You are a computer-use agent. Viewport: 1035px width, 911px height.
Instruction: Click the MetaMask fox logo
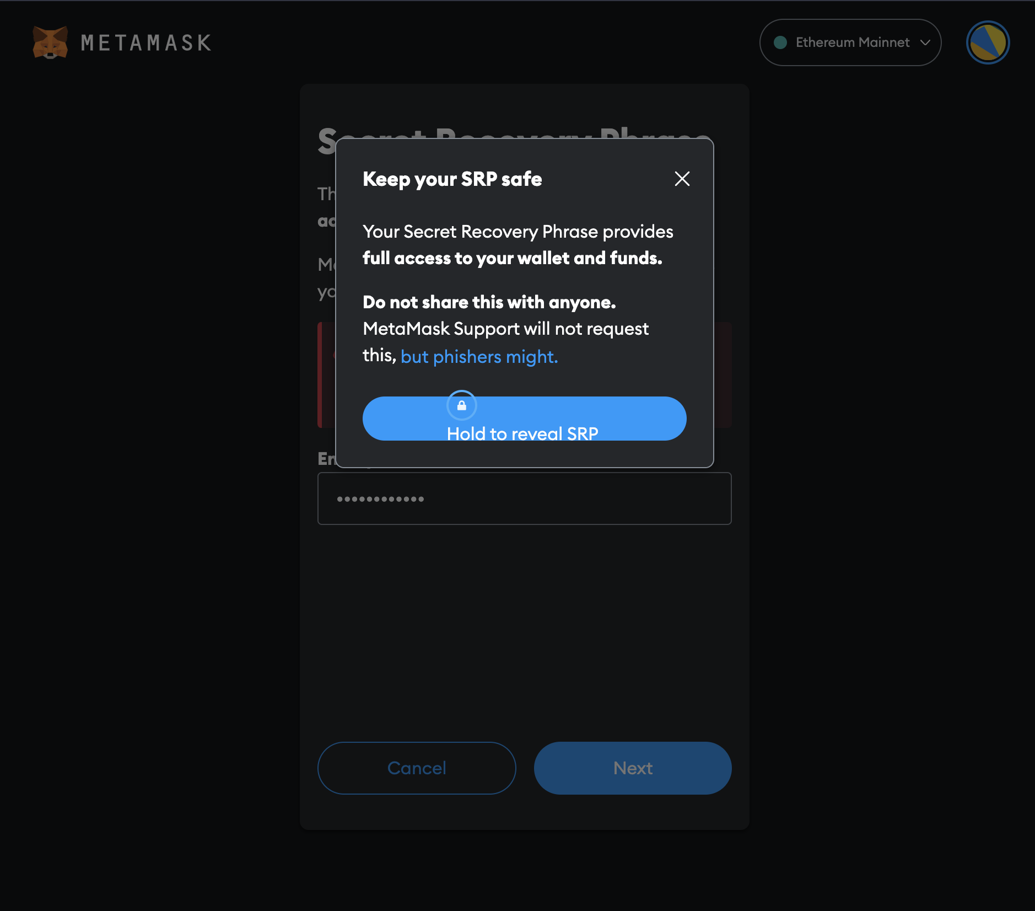click(x=50, y=42)
